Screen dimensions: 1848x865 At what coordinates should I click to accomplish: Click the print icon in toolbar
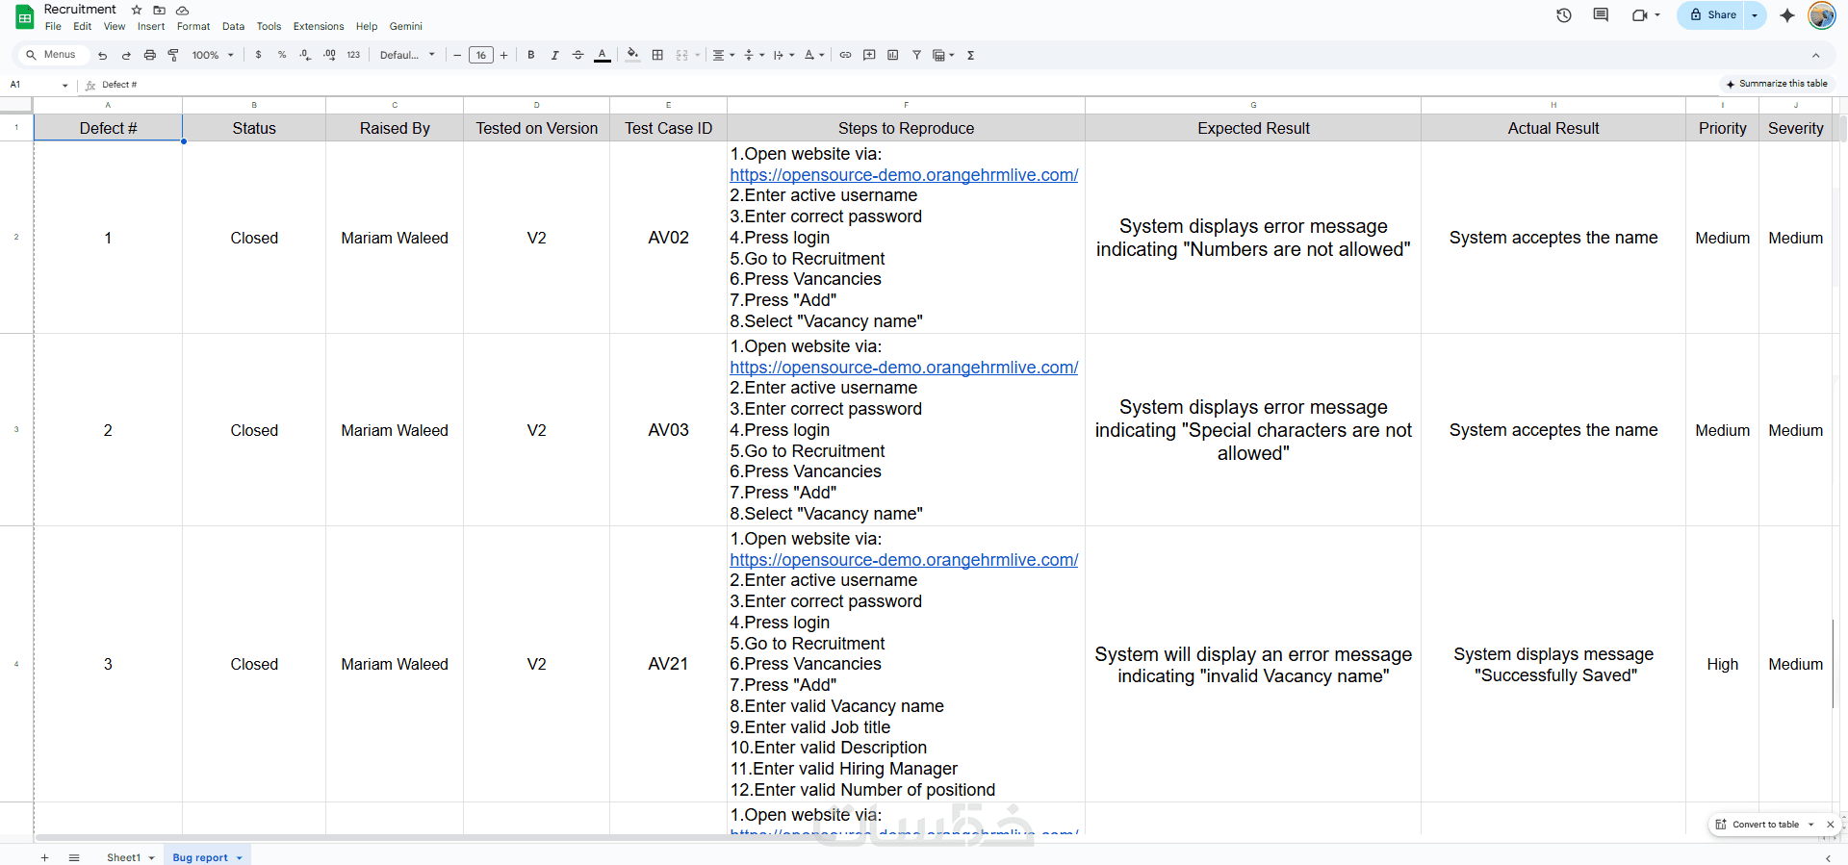(x=149, y=55)
